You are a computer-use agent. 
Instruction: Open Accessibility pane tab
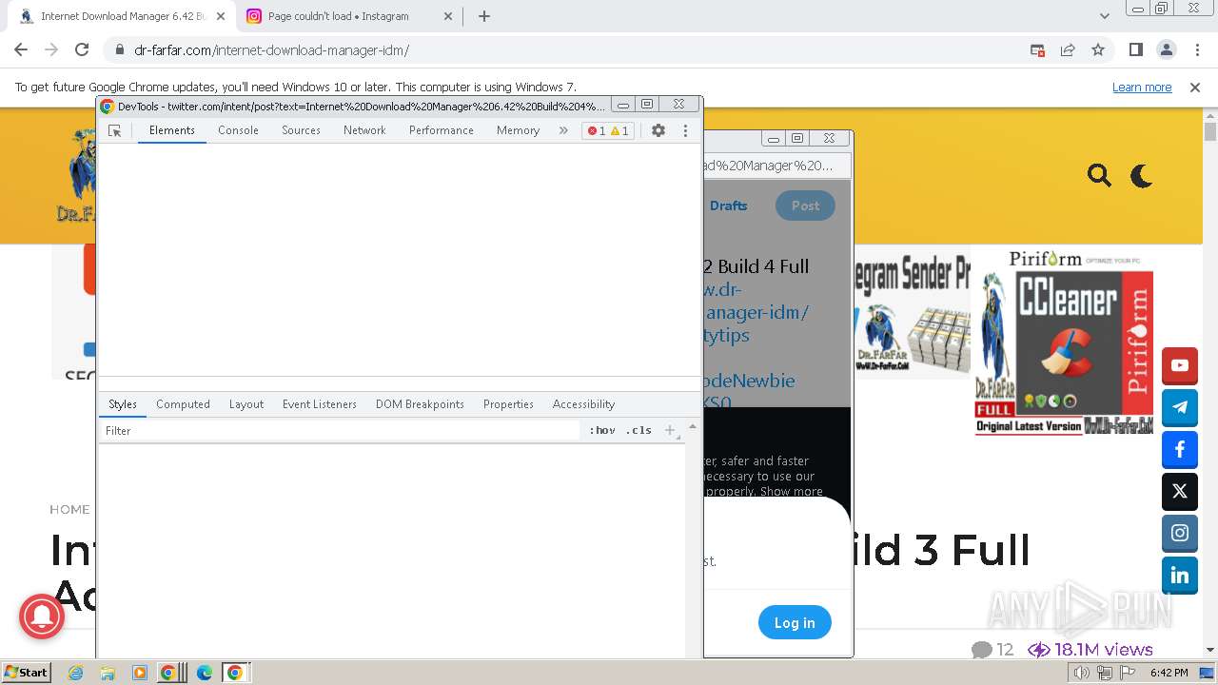[583, 404]
